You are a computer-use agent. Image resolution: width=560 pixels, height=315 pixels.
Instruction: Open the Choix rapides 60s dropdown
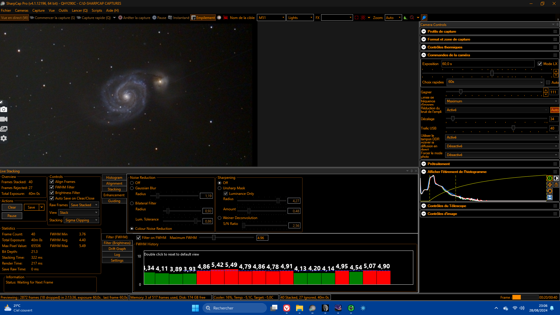(495, 82)
